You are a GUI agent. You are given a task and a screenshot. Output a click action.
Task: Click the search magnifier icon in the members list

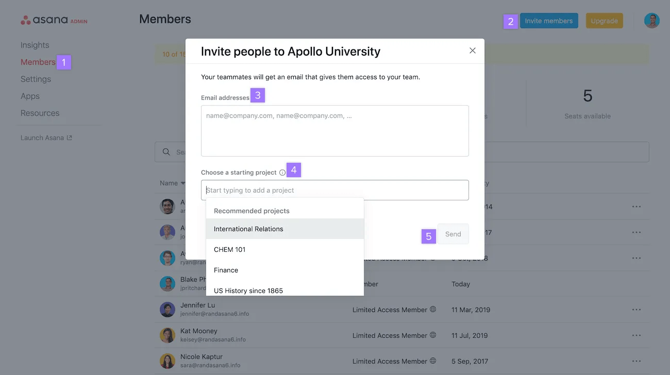pos(166,151)
